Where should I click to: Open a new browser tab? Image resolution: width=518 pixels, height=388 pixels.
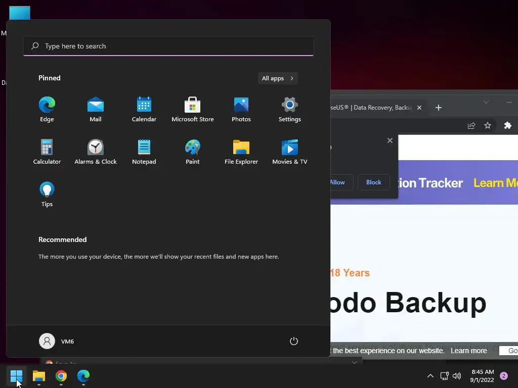[439, 108]
